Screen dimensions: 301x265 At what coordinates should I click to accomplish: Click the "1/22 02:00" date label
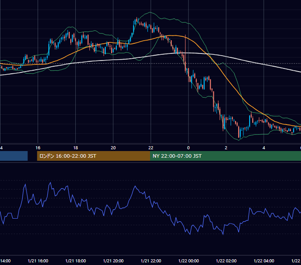coord(226,261)
